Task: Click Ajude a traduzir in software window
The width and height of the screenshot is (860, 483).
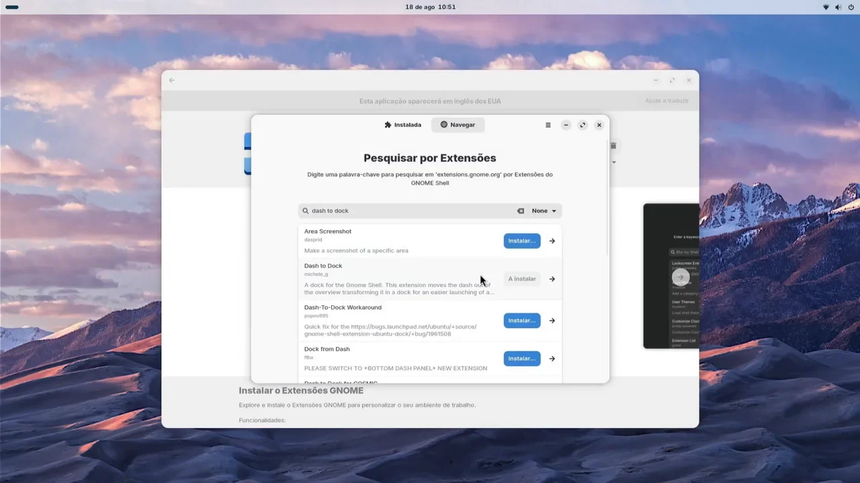Action: click(666, 101)
